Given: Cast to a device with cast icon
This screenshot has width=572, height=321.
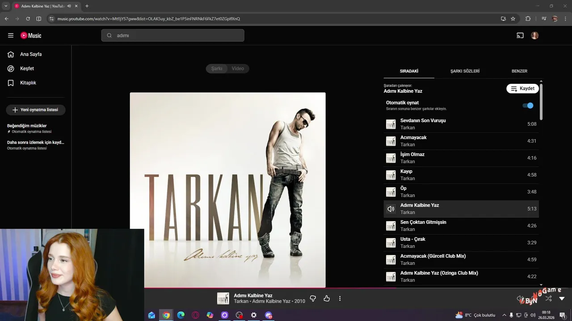Looking at the screenshot, I should click(520, 36).
